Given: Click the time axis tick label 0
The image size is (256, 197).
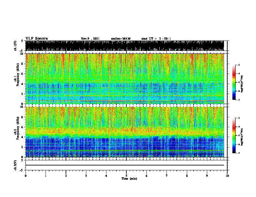Looking at the screenshot, I should point(26,176).
